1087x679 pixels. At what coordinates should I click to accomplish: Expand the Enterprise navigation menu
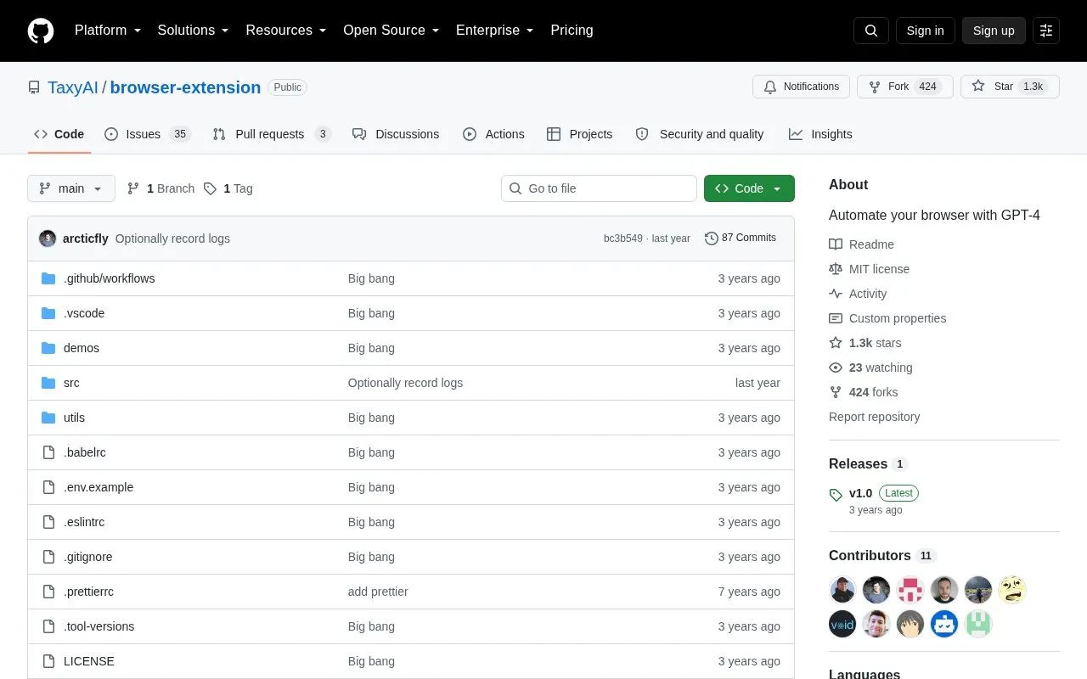(495, 31)
